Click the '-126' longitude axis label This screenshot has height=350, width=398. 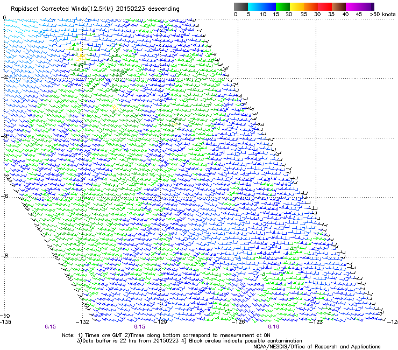[238, 322]
